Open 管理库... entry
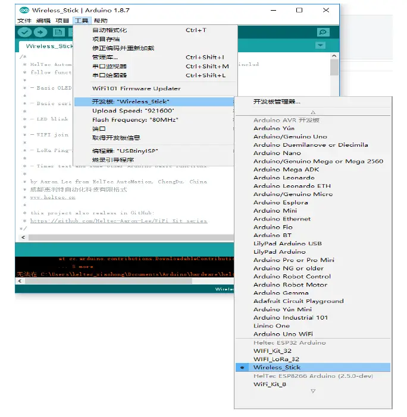This screenshot has height=417, width=407. point(154,57)
